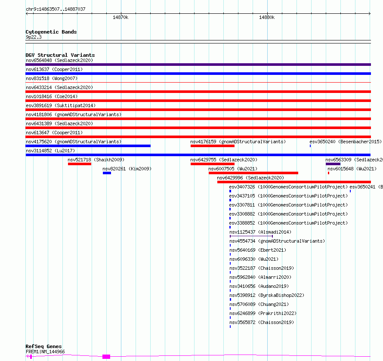Click nsv5962840 (Almarri2020) label

[x=260, y=277]
